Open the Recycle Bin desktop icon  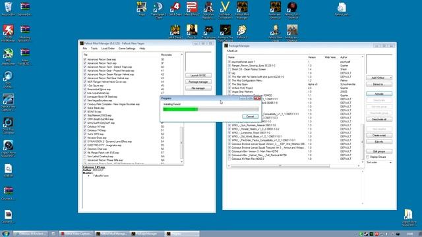9,9
